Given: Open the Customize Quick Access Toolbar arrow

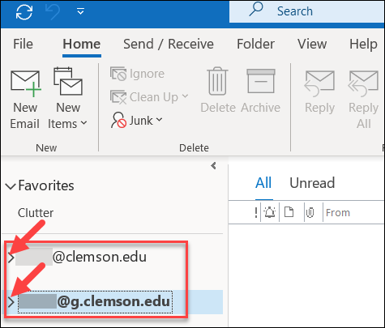Looking at the screenshot, I should click(x=80, y=11).
